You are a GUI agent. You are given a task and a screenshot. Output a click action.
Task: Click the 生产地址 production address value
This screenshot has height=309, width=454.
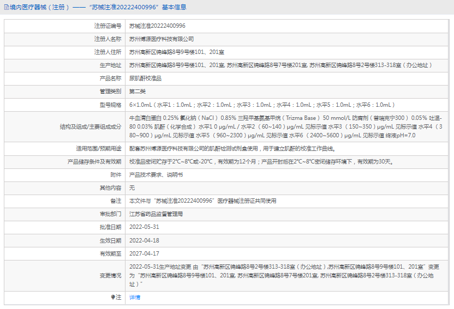[x=280, y=65]
